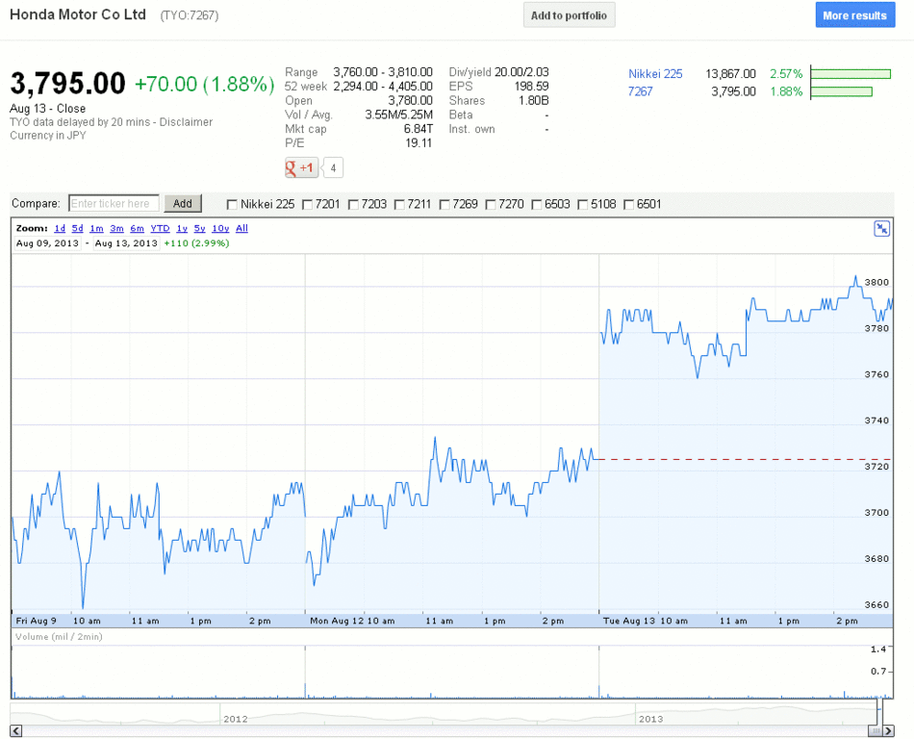914x739 pixels.
Task: Tick the 7211 compare checkbox
Action: (399, 205)
